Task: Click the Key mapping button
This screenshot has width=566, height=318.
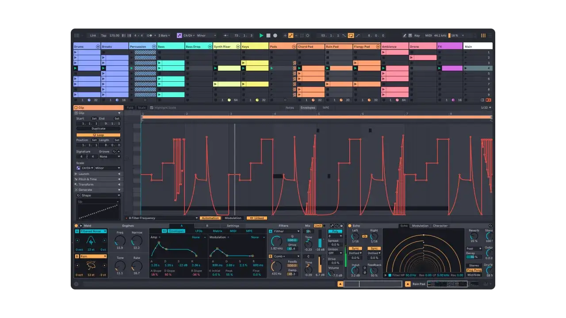Action: [417, 35]
